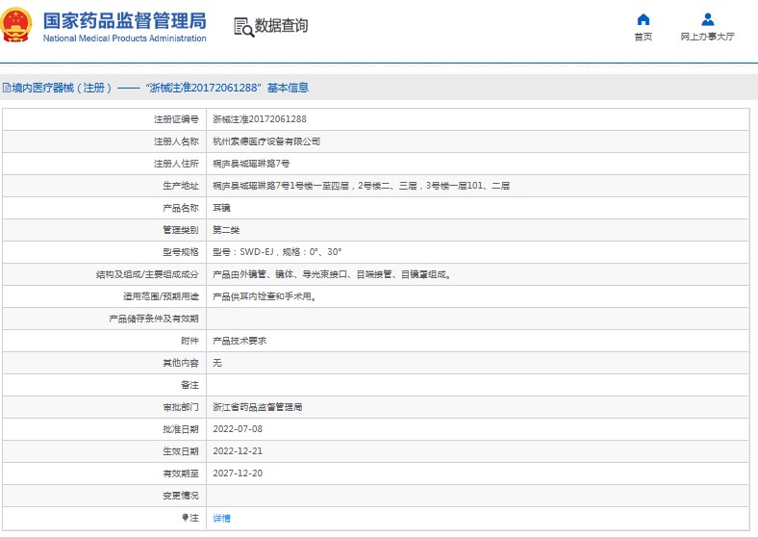Viewport: 758px width, 537px height.
Task: Click the 型号规格 label
Action: click(181, 252)
